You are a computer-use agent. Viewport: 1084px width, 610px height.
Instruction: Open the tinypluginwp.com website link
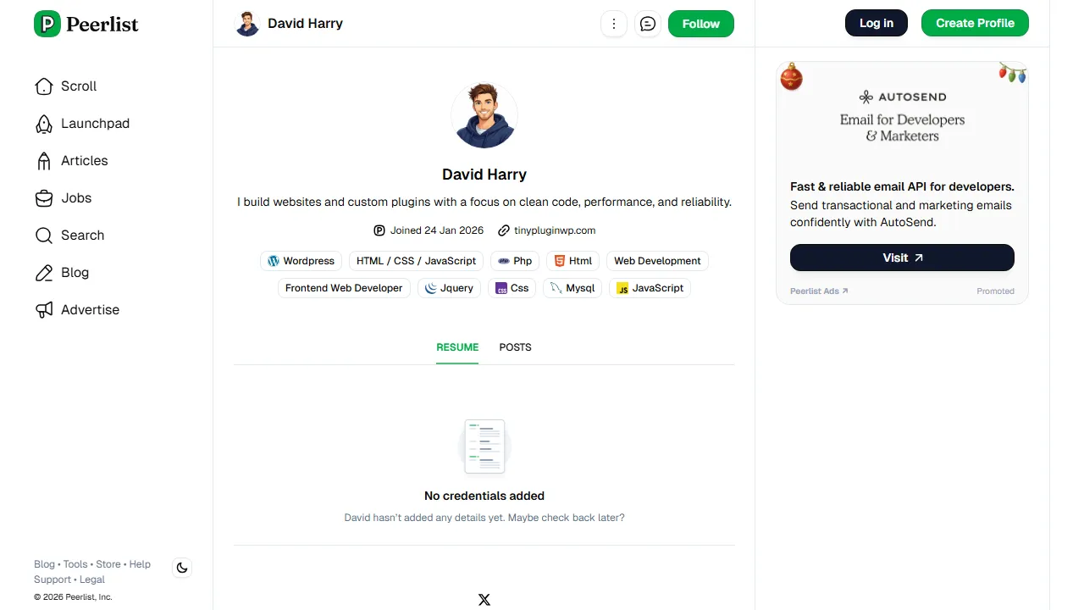click(554, 230)
